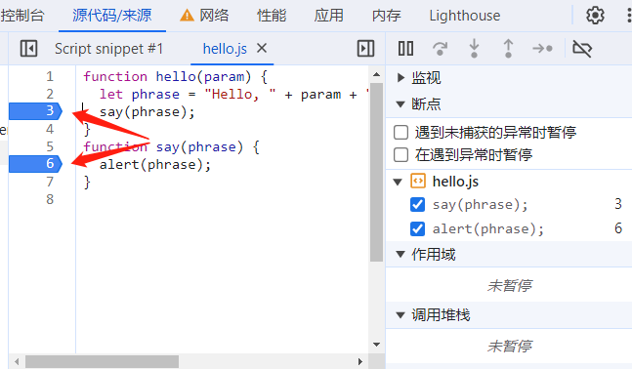Deactivate all breakpoints

(x=582, y=49)
